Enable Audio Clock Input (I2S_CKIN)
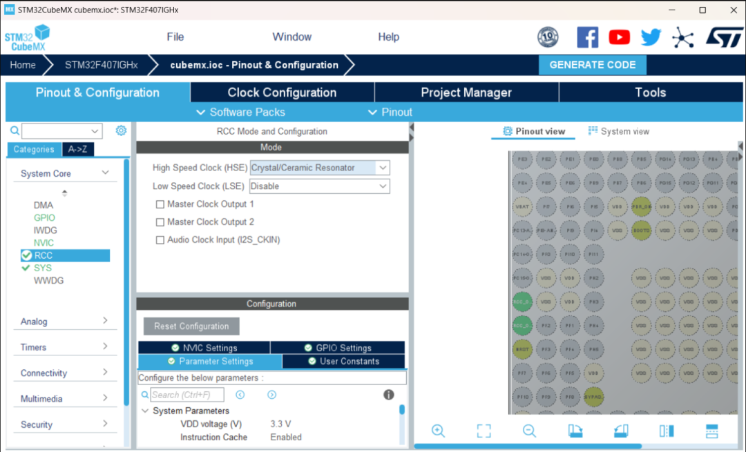 (x=160, y=240)
